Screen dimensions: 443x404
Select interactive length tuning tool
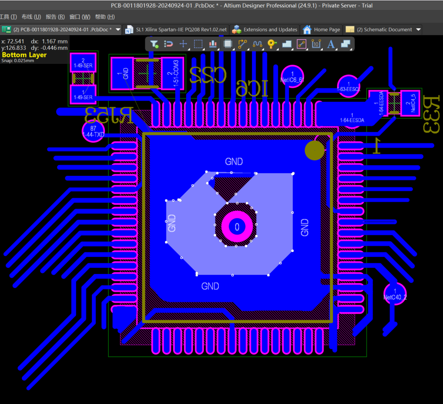pos(257,44)
